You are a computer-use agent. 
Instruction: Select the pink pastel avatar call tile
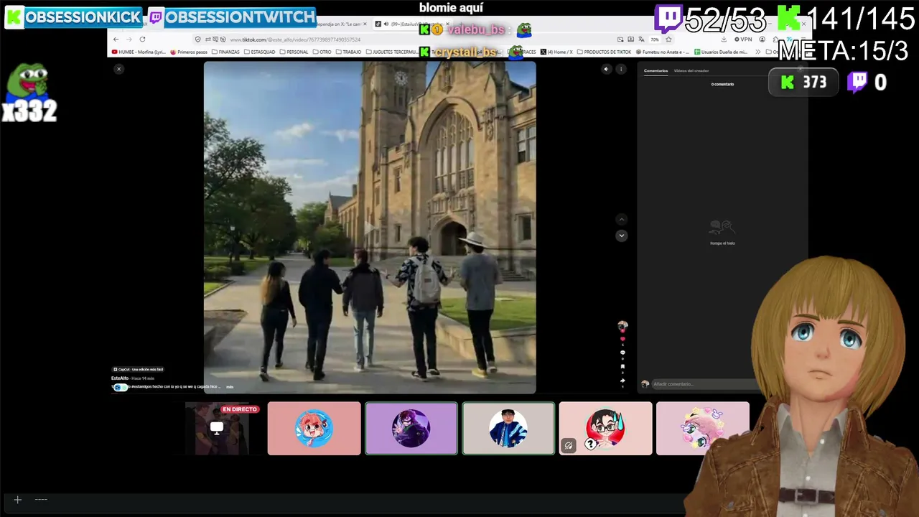[x=702, y=428]
